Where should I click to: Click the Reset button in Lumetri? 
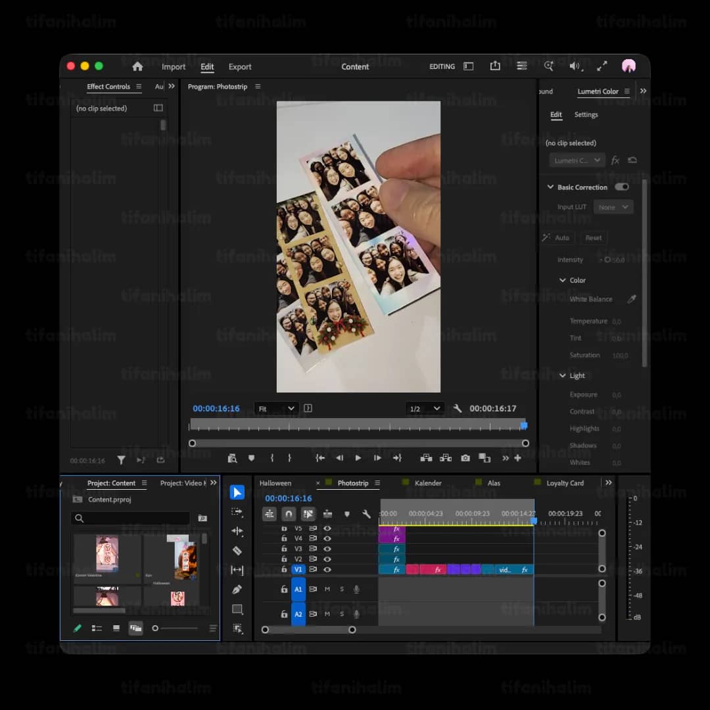(x=593, y=238)
